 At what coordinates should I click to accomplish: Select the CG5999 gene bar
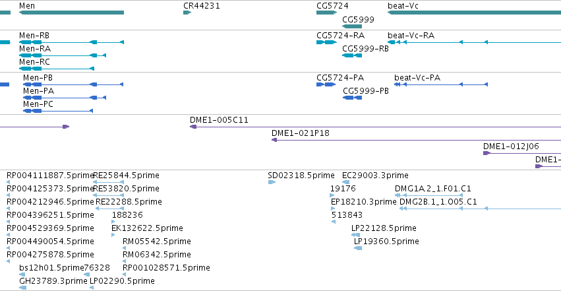352,26
